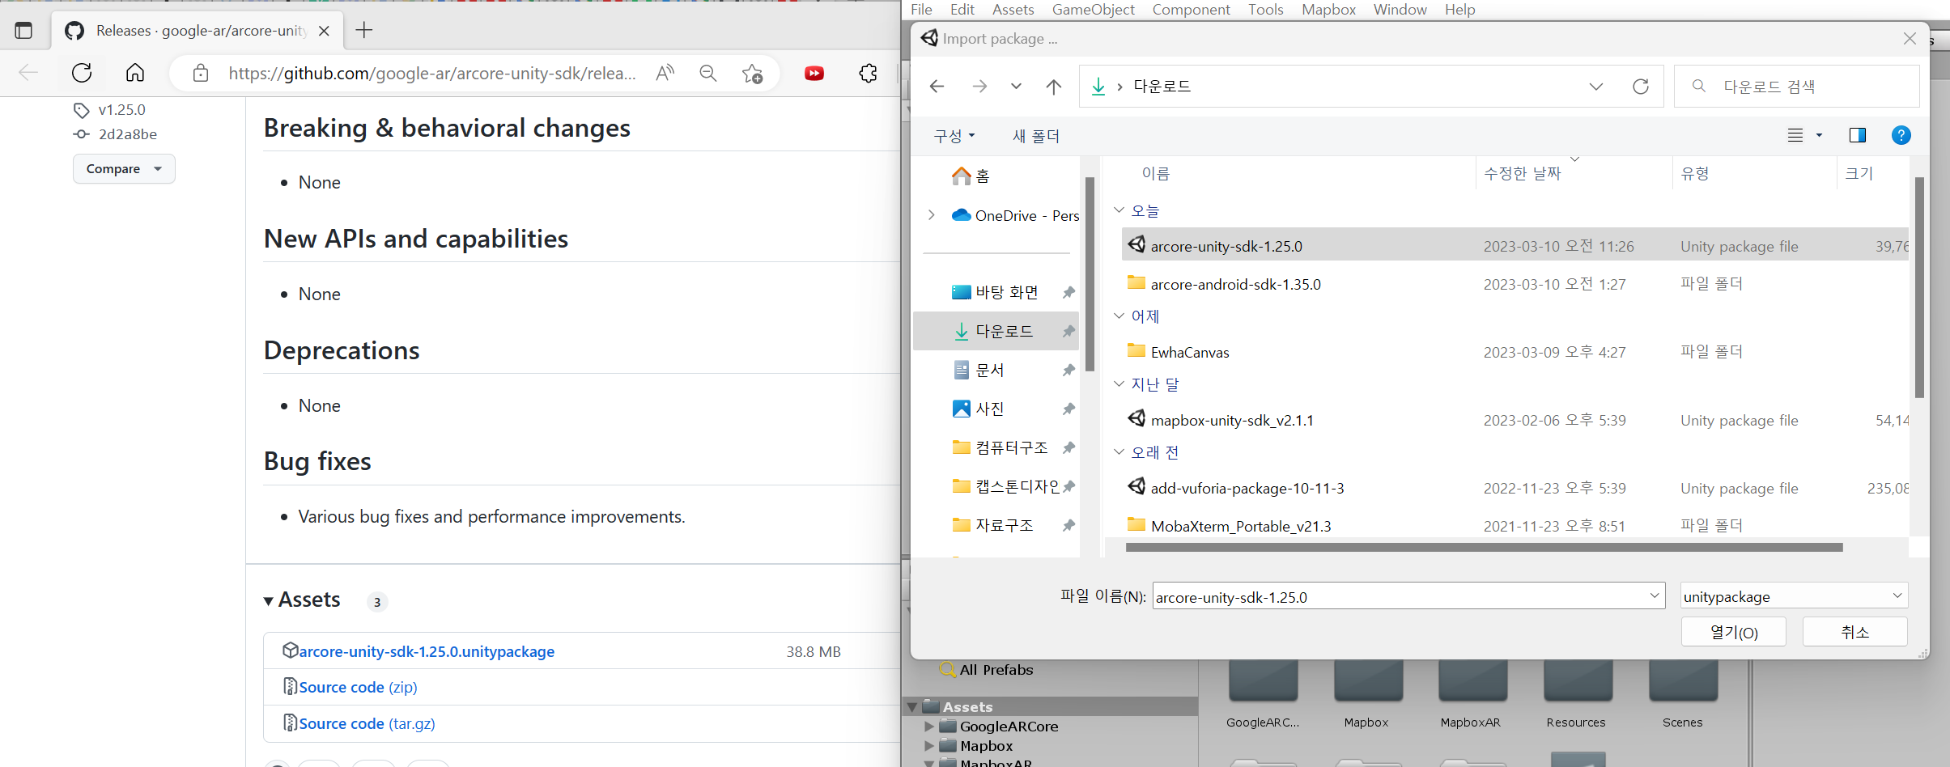
Task: Expand the file name history dropdown
Action: click(1654, 595)
